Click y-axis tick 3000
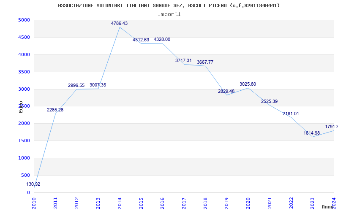The image size is (338, 211). (x=25, y=89)
